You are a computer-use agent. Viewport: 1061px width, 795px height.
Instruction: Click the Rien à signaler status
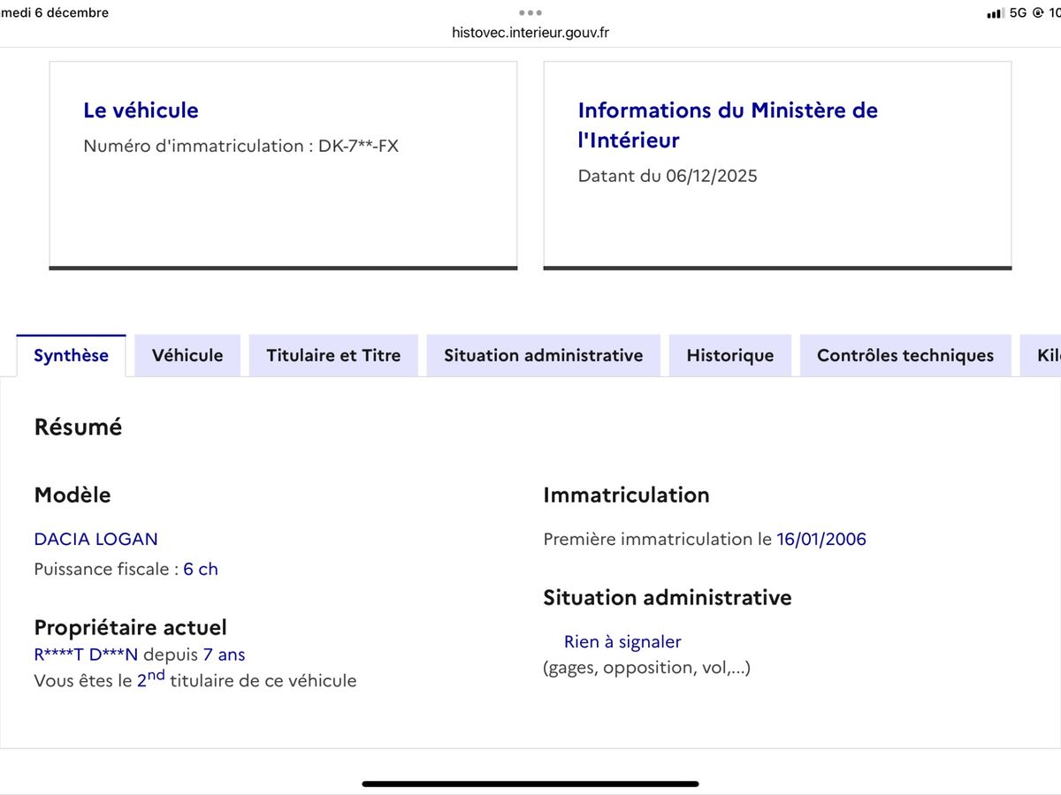pos(622,642)
